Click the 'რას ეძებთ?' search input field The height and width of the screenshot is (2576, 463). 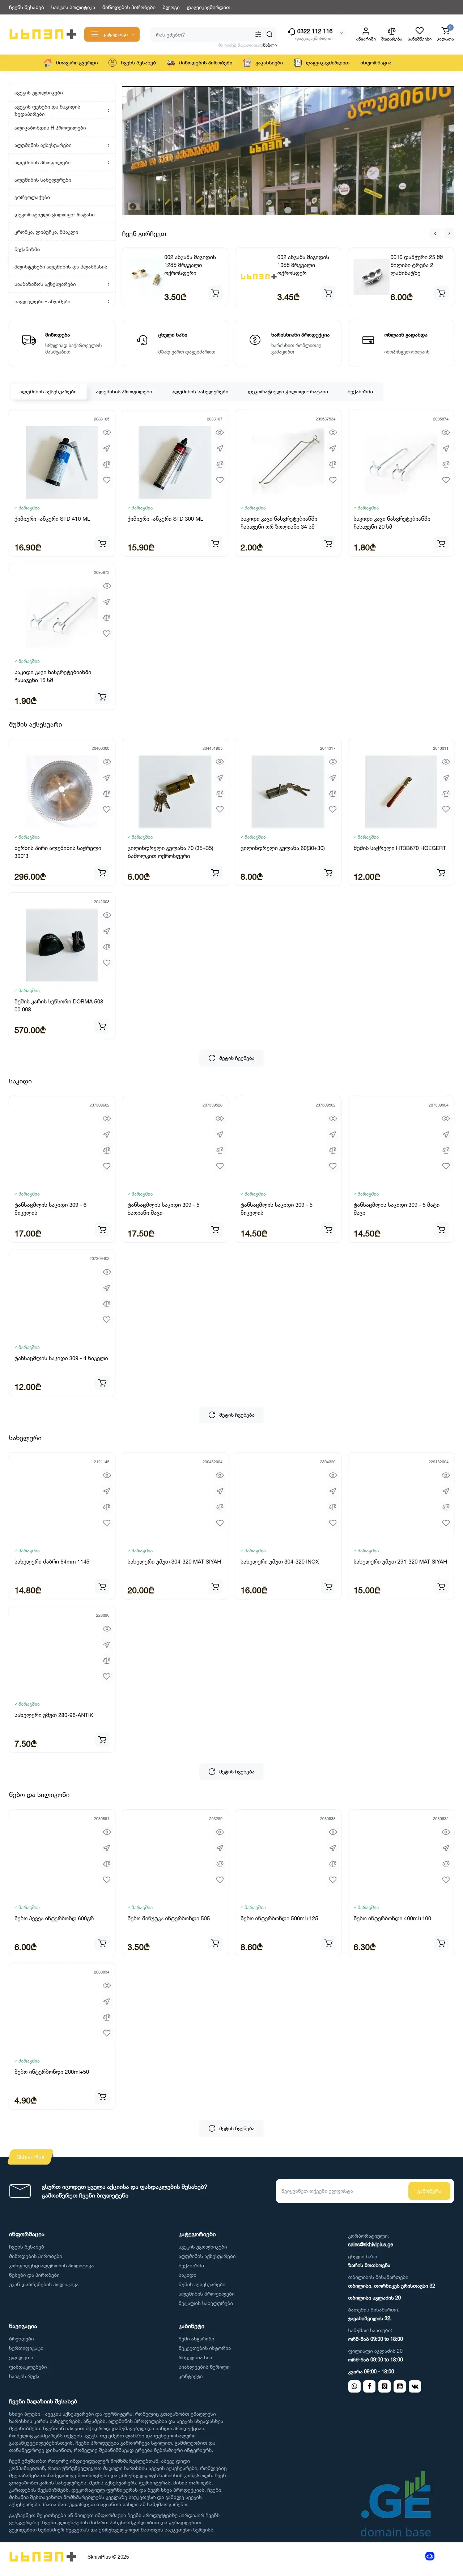tap(200, 34)
